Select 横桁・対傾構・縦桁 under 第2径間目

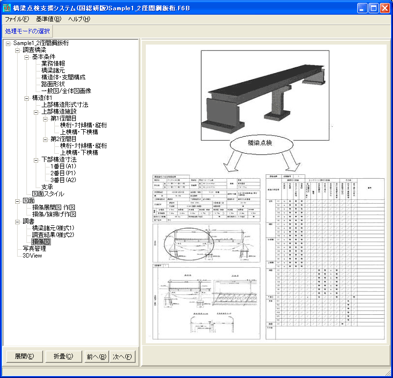tap(84, 146)
